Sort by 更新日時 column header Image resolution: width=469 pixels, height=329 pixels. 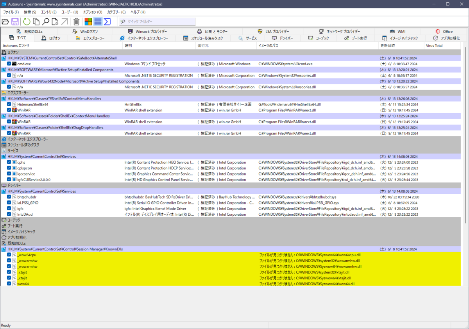(402, 46)
